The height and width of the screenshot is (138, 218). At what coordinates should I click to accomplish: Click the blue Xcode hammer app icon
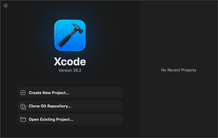70,35
